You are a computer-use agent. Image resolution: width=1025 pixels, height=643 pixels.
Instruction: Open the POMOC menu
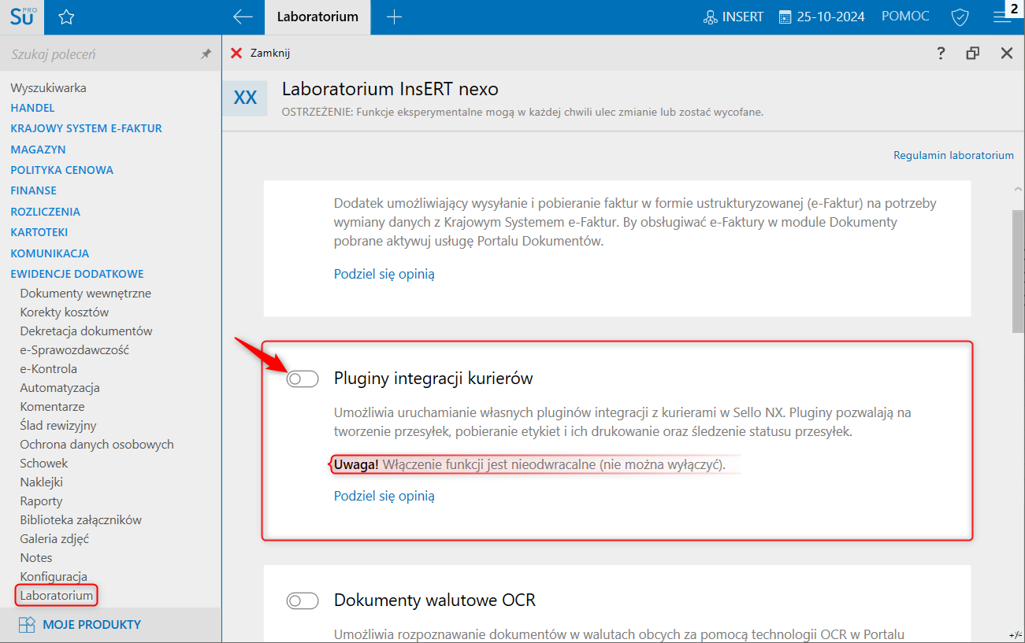(905, 17)
